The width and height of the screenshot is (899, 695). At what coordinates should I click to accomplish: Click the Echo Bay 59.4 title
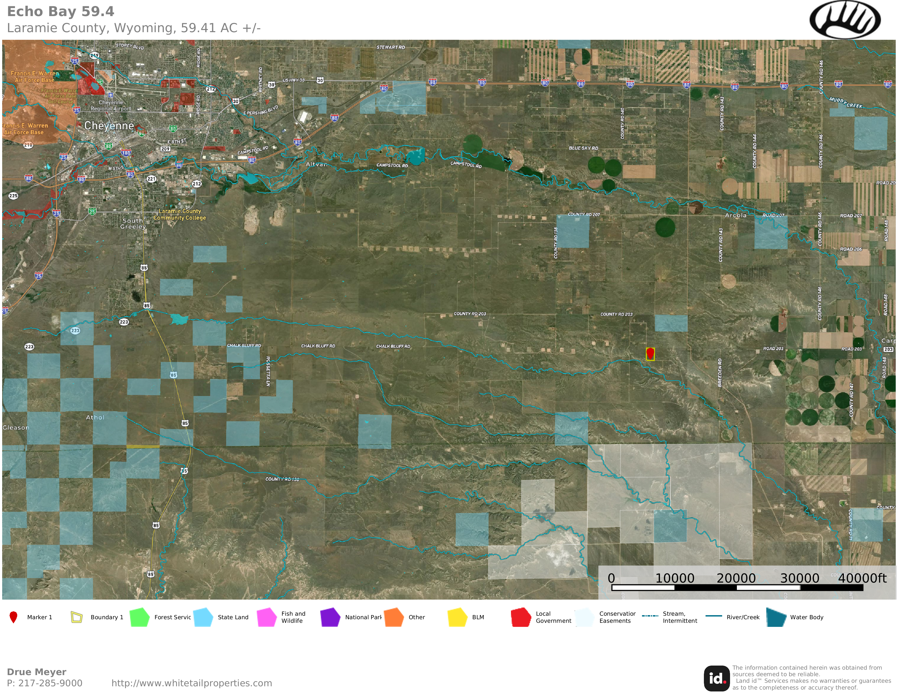(60, 11)
